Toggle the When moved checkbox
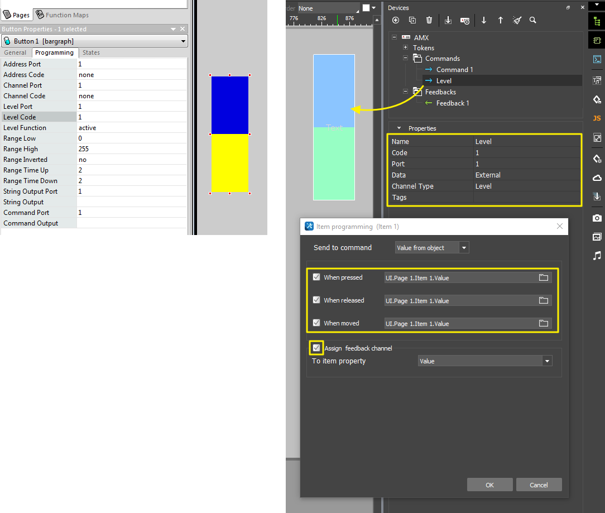The height and width of the screenshot is (513, 605). 316,323
